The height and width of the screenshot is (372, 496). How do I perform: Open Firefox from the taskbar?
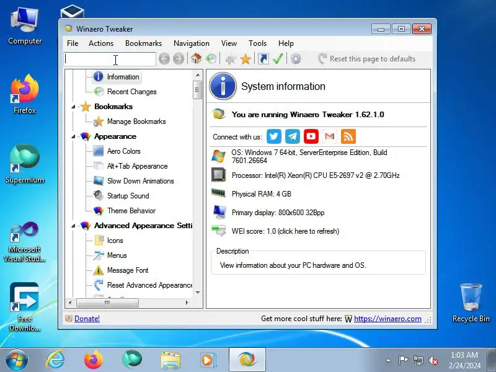point(94,360)
